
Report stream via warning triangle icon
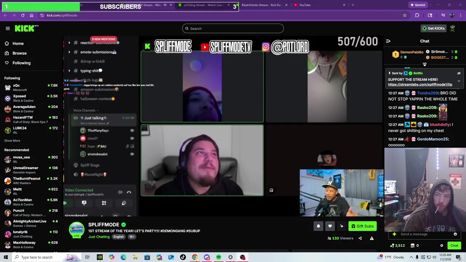coord(372,238)
